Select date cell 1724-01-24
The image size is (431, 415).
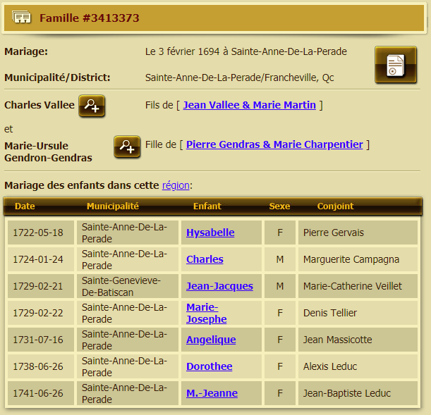[x=41, y=259]
